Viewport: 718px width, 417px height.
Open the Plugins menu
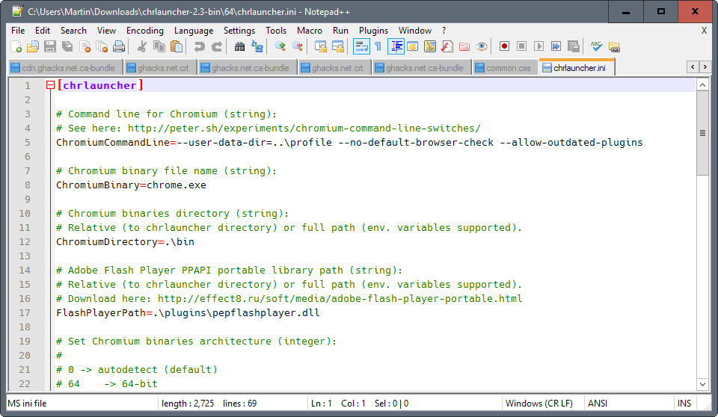click(x=373, y=31)
